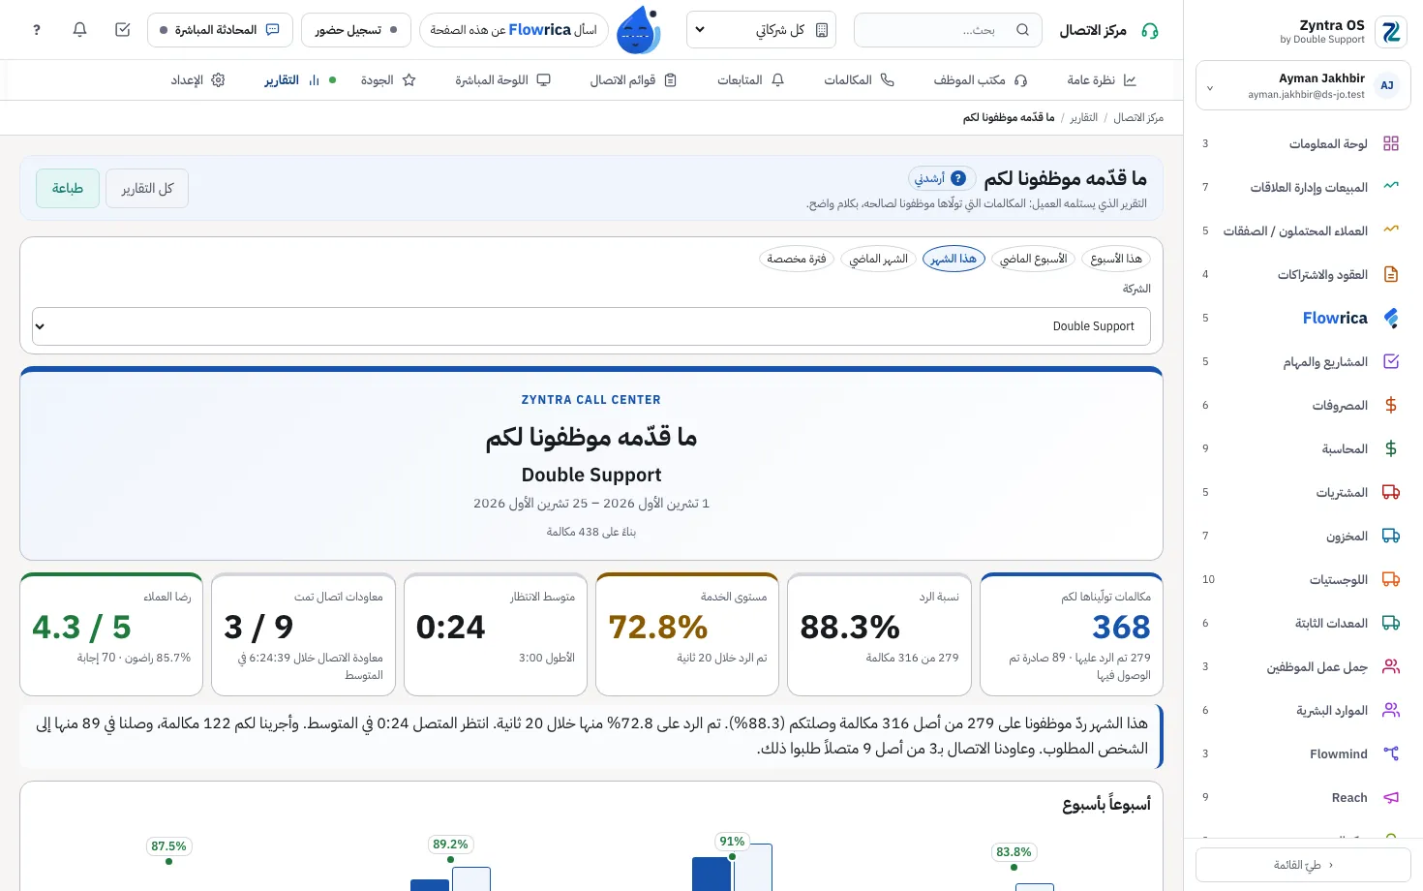Expand the Ayman Jakhbir account menu
The image size is (1423, 891).
click(x=1304, y=86)
